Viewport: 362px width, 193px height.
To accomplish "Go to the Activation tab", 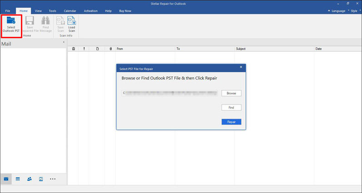I will 90,11.
